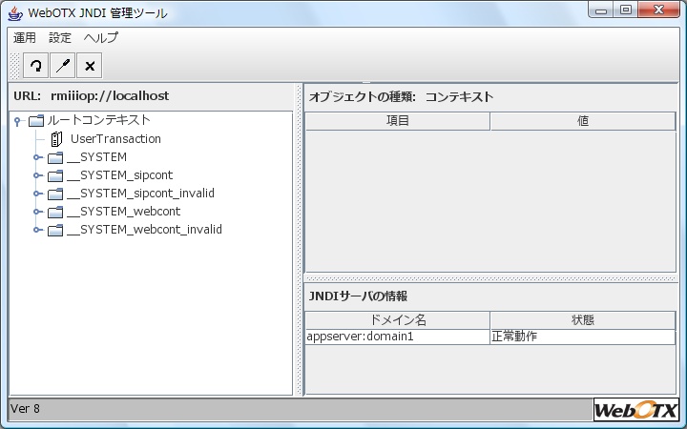Select the 正常動作 status cell
Screen dimensions: 687x429
tap(583, 337)
